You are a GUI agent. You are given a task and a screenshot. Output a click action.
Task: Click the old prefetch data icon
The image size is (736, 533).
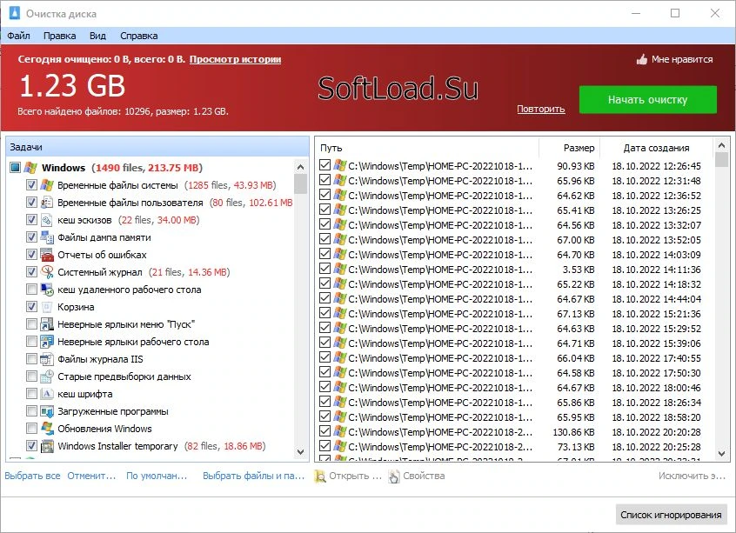pyautogui.click(x=47, y=376)
